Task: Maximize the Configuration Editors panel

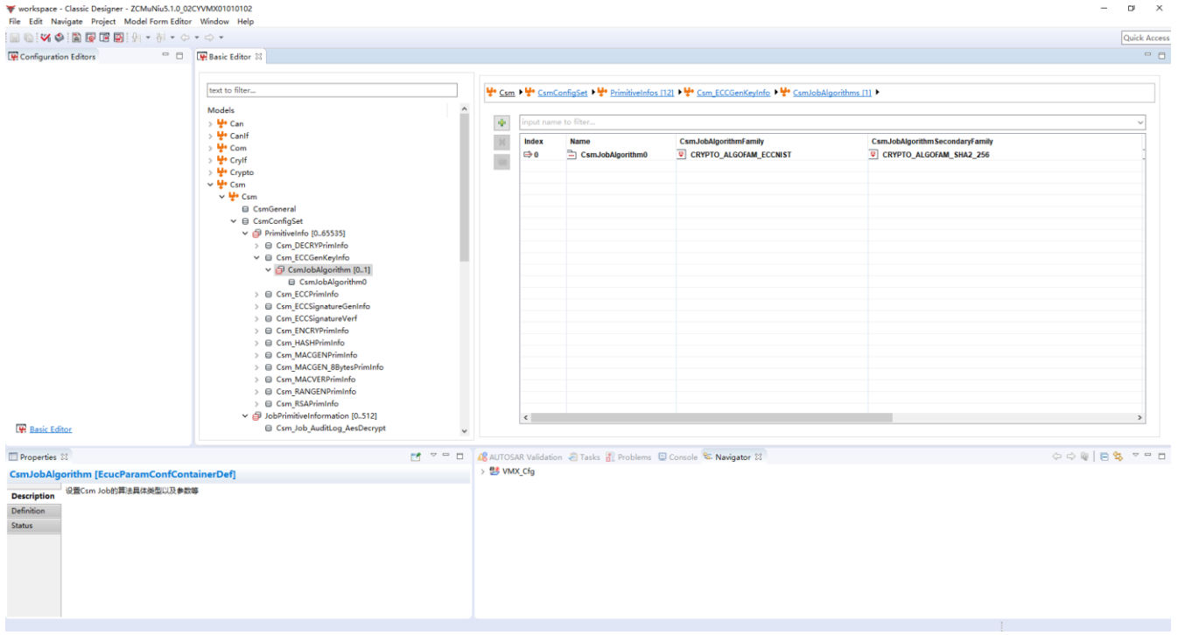Action: point(180,56)
